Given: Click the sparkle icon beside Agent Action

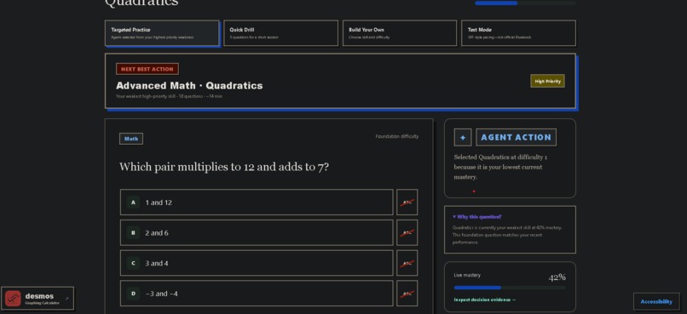Looking at the screenshot, I should (x=463, y=137).
